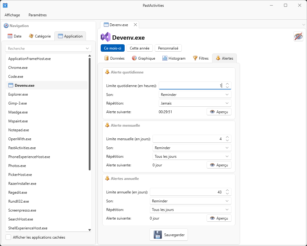
Task: Preview the daily alert with Aperçu
Action: pyautogui.click(x=219, y=112)
